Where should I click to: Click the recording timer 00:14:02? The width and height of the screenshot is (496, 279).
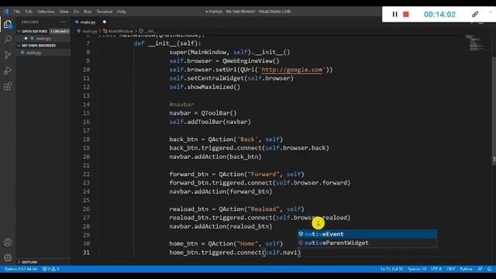pos(439,15)
